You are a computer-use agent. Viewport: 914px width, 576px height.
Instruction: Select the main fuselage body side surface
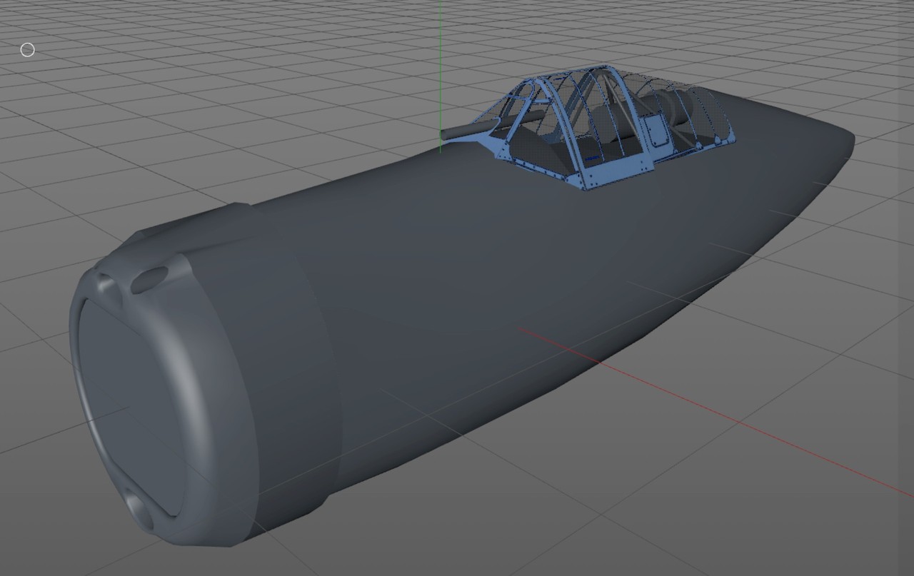pos(500,286)
